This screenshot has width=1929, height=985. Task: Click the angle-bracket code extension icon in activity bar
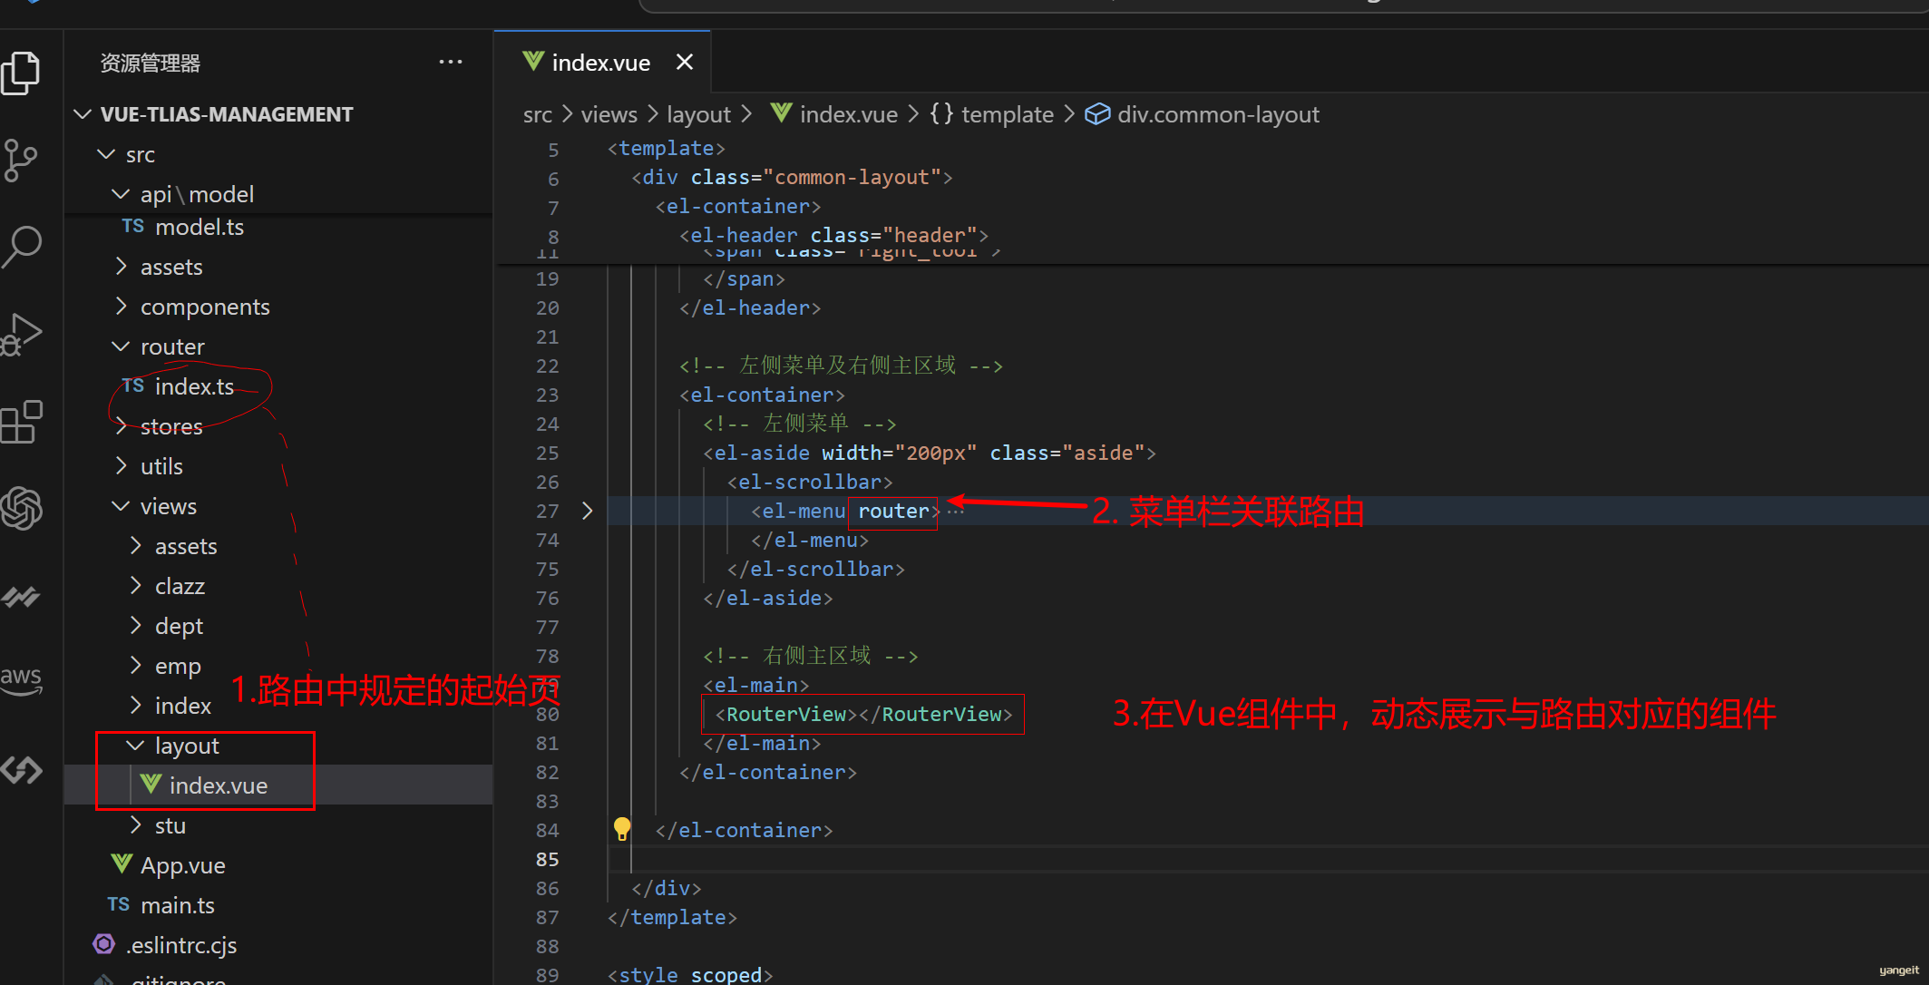22,770
